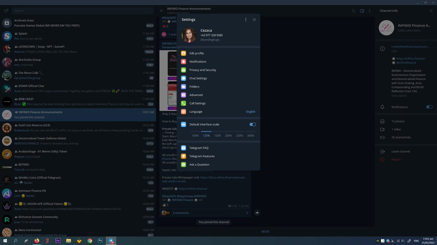Toggle channel Notifications switch
Image resolution: width=437 pixels, height=245 pixels.
tap(429, 107)
